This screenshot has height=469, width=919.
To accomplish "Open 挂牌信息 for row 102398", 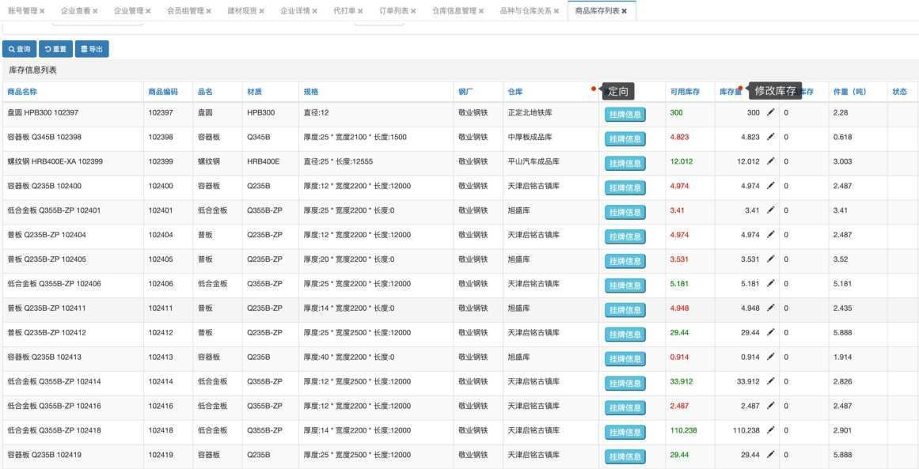I will tap(625, 138).
